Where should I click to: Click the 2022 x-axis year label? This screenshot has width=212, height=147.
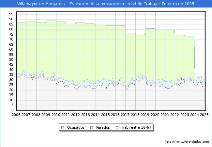click(175, 115)
